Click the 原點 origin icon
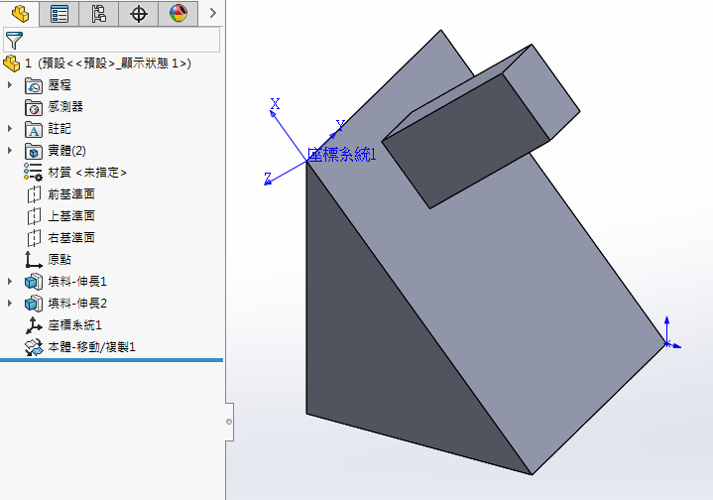 pos(33,260)
